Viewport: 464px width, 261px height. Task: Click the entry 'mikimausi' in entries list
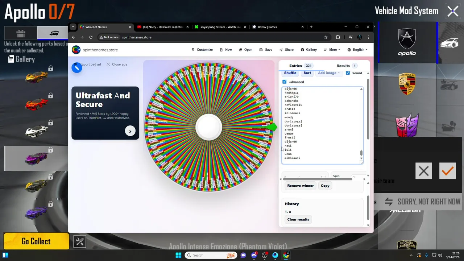pyautogui.click(x=292, y=158)
